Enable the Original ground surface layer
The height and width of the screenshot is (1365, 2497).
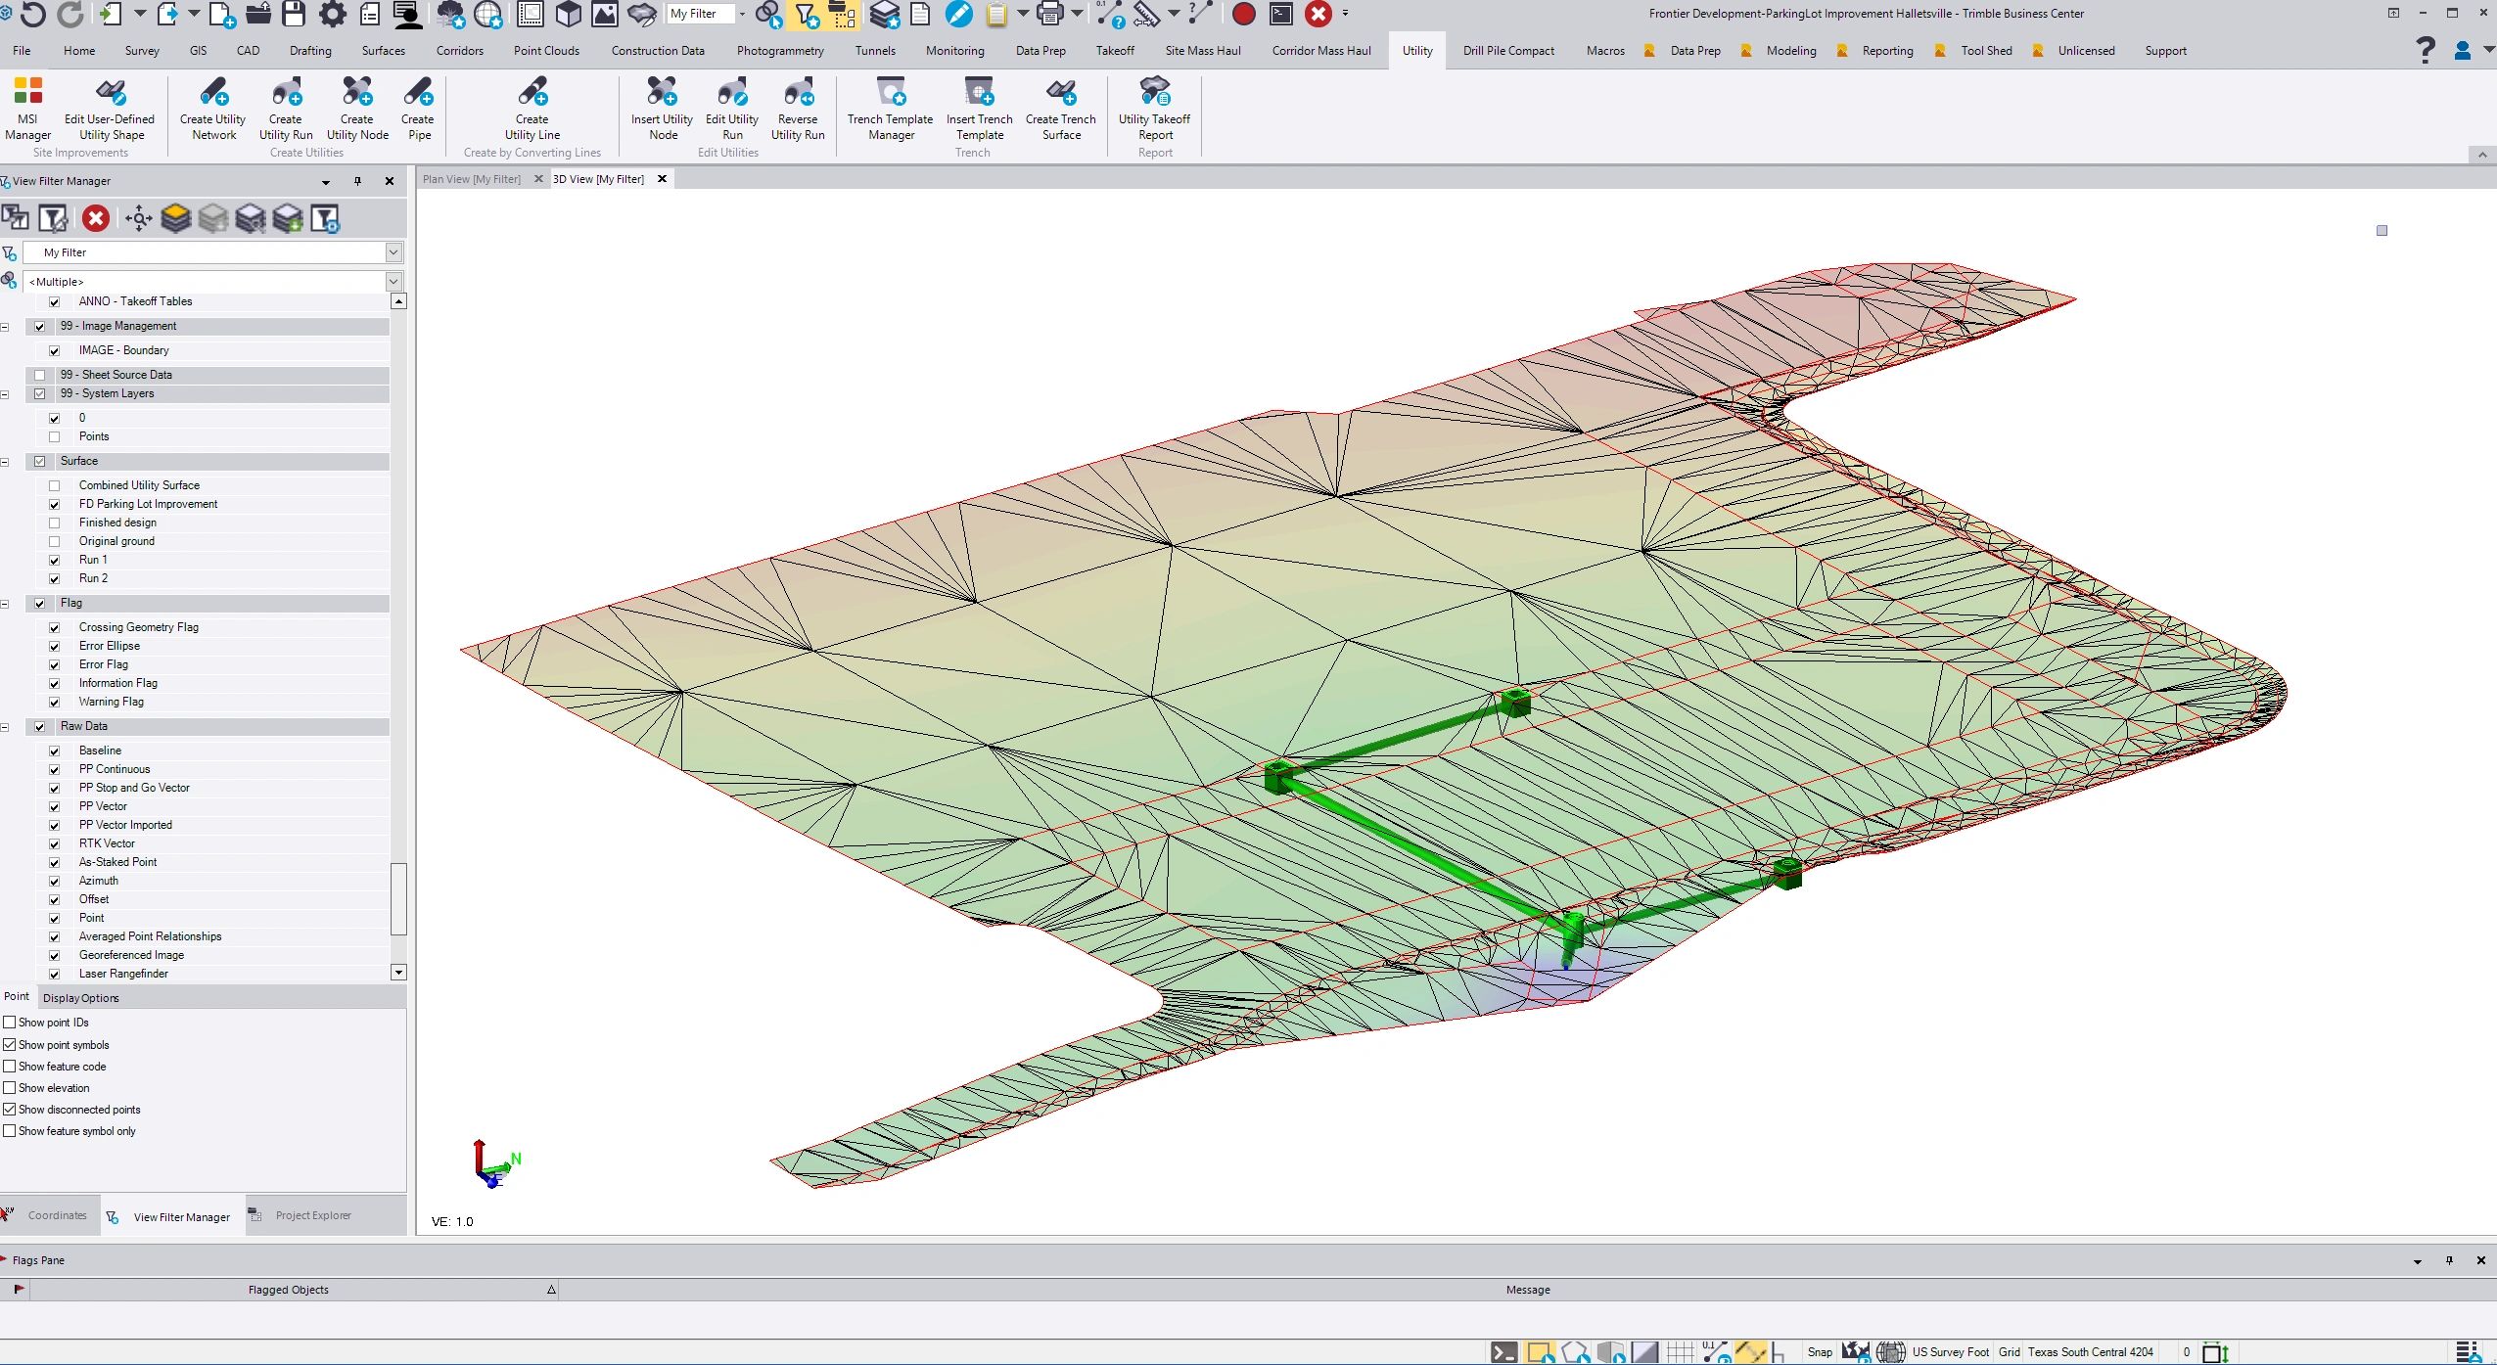[56, 541]
